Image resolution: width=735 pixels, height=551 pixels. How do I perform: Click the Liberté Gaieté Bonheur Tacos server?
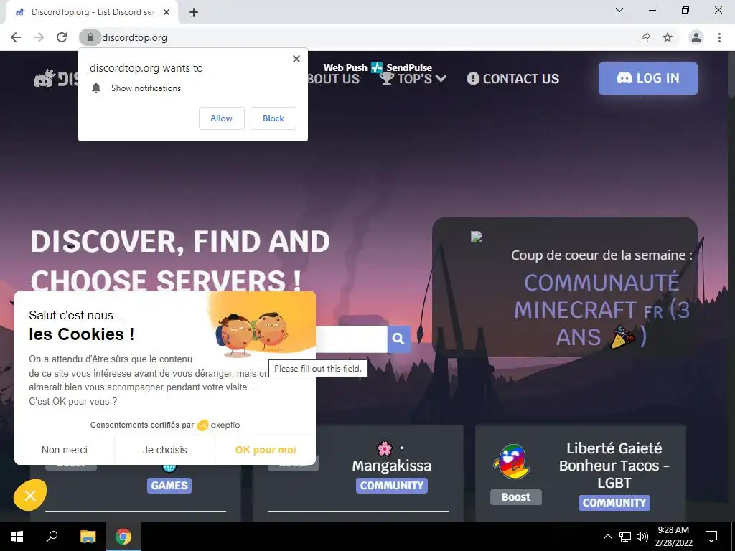614,465
